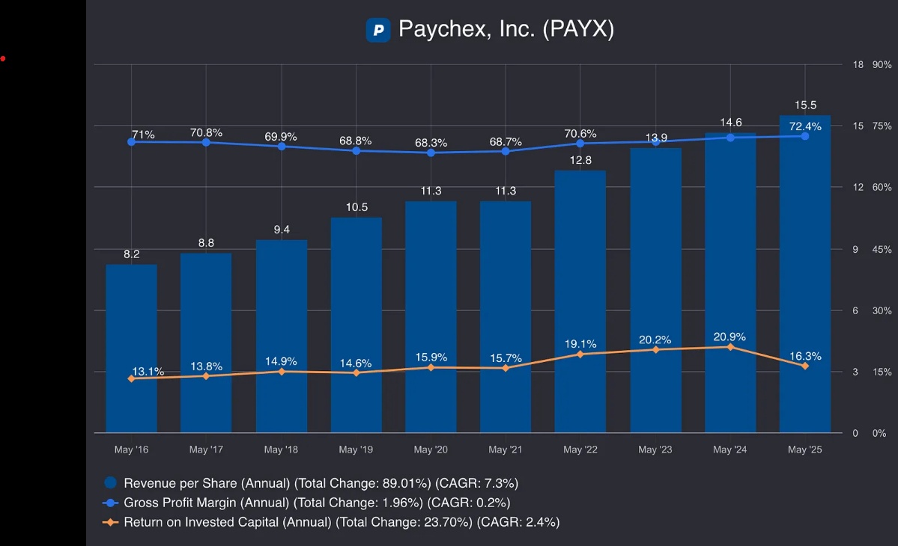Click the Paychex logo icon
This screenshot has height=546, width=898.
point(378,30)
